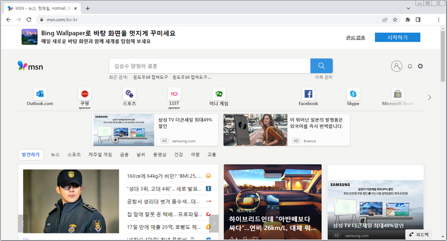Share this page icon in address bar
The image size is (447, 241).
pos(385,20)
